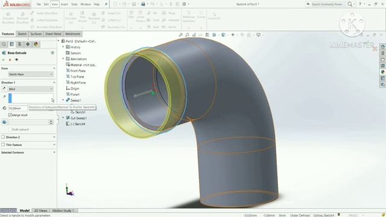Open the Boss-Extrude help icon
Image resolution: width=386 pixels, height=217 pixels.
pos(52,53)
